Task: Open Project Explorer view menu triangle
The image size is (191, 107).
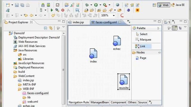Action: (64, 27)
